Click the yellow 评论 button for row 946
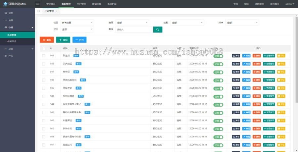 click(x=281, y=88)
